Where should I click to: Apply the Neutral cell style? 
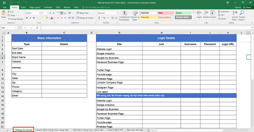click(149, 17)
